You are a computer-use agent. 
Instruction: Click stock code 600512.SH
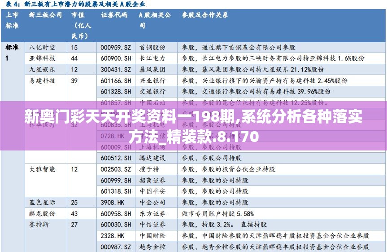coord(116,158)
